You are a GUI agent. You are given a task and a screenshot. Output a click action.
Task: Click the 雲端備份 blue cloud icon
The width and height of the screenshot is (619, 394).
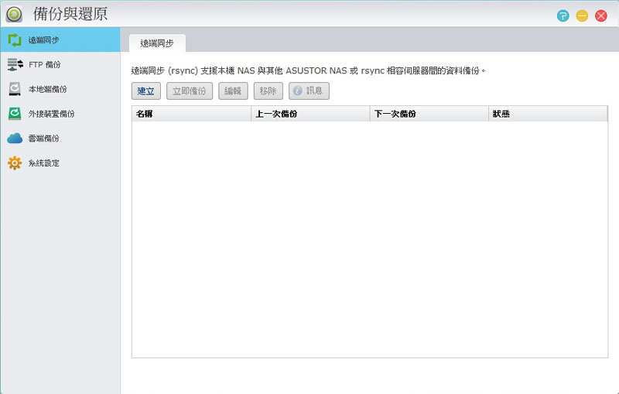[x=15, y=139]
